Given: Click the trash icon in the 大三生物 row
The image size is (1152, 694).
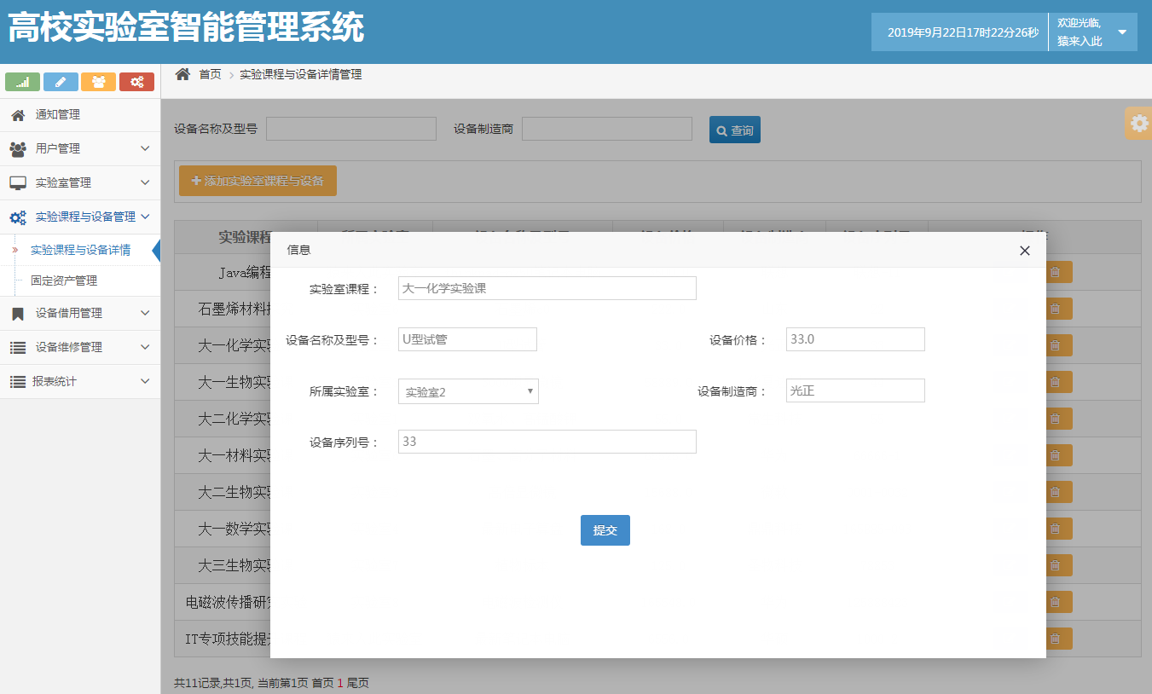Looking at the screenshot, I should click(x=1056, y=565).
